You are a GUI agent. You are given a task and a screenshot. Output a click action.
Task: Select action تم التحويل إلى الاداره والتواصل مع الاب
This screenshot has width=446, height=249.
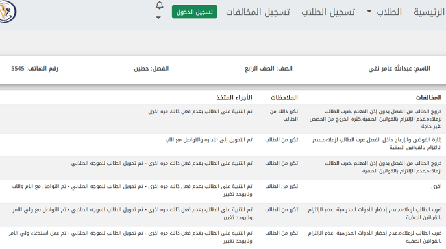click(209, 140)
